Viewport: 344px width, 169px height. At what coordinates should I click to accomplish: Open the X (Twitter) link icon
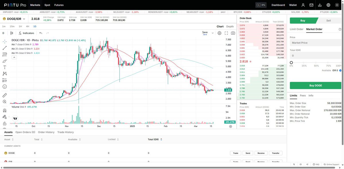pyautogui.click(x=294, y=164)
